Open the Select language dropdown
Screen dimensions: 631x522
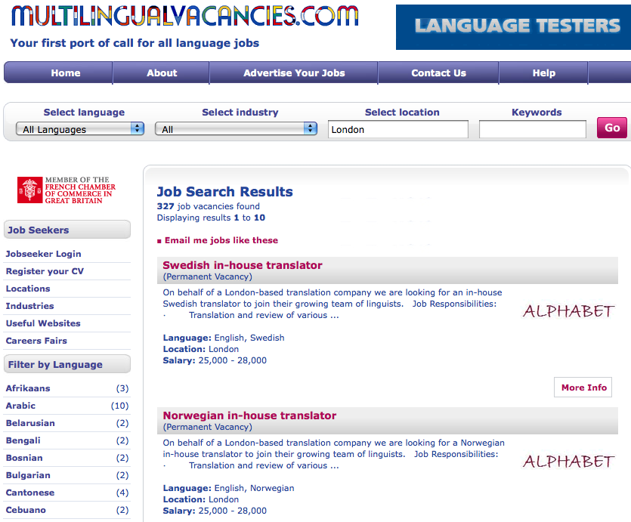[x=80, y=129]
